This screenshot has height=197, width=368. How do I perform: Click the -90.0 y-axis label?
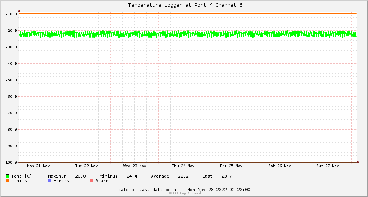[11, 146]
